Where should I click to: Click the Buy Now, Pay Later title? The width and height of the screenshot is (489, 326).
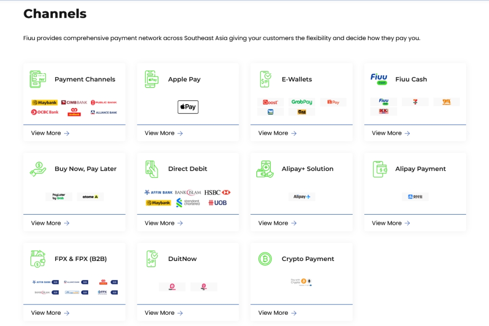86,169
